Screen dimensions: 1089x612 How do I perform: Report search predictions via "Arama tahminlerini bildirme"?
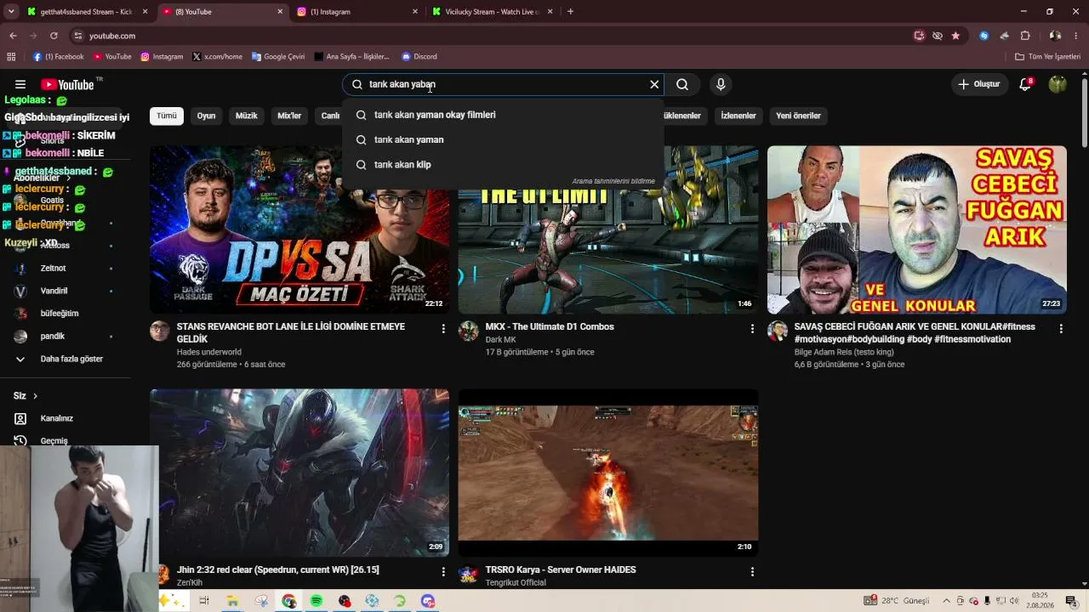click(x=613, y=181)
